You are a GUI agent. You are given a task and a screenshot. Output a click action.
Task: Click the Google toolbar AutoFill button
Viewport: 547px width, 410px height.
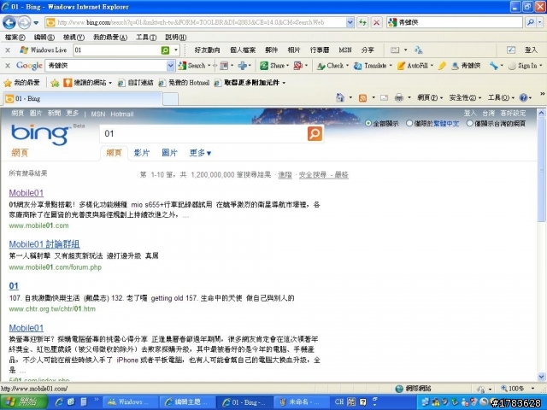pos(413,66)
